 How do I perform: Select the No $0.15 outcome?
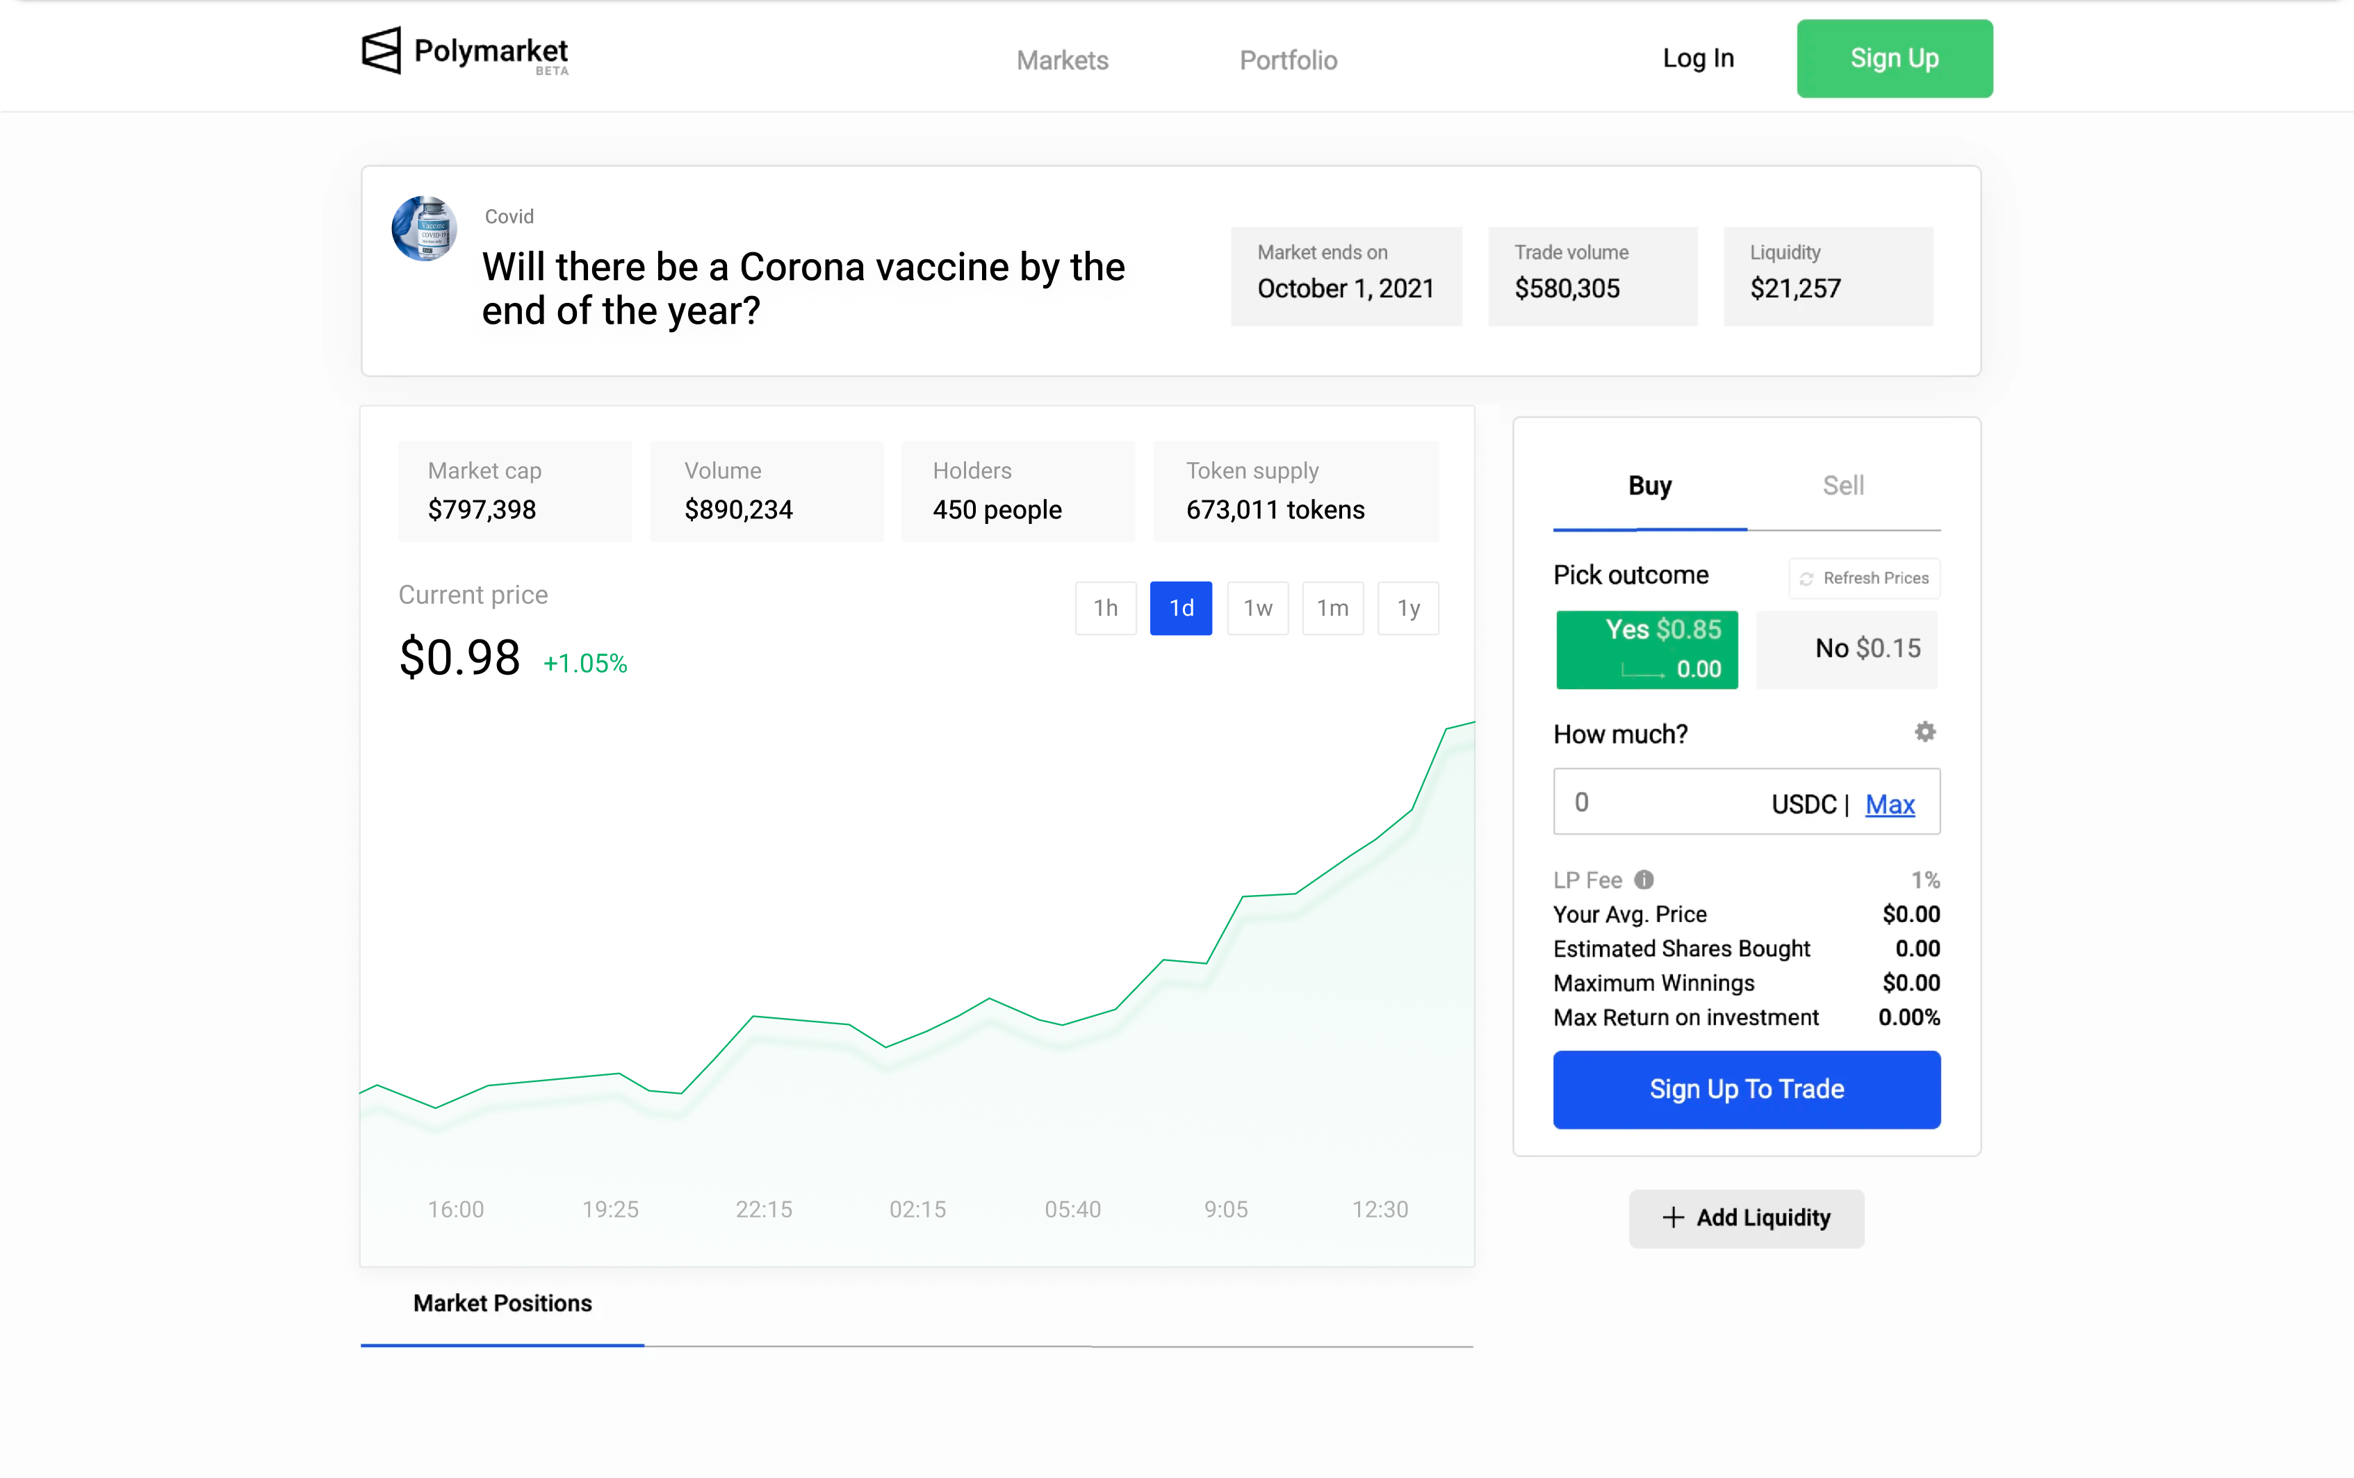point(1847,650)
